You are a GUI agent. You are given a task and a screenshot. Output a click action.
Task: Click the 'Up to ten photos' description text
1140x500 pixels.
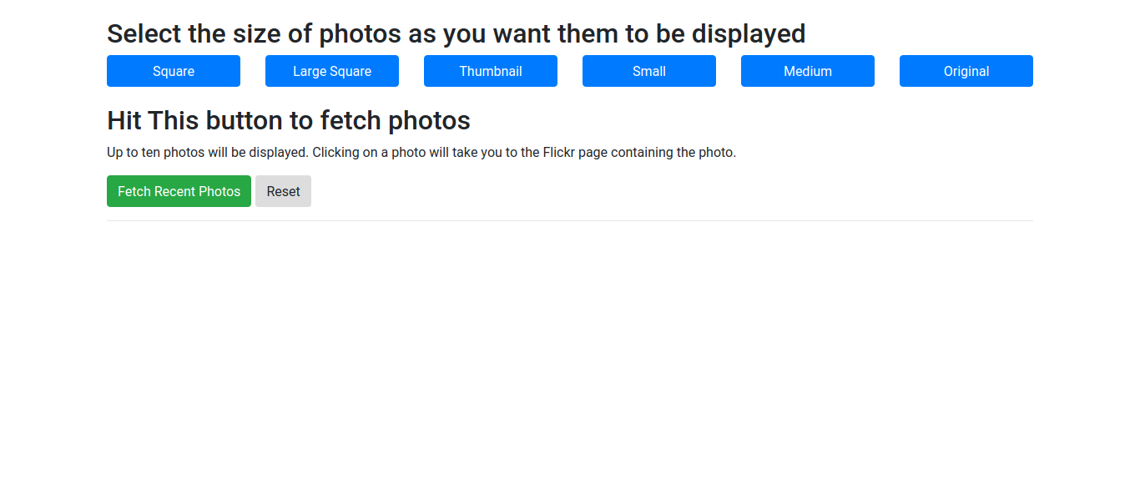pyautogui.click(x=421, y=153)
